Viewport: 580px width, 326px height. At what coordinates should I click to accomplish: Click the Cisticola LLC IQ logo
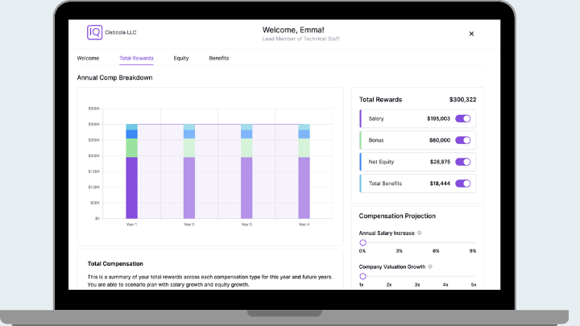(x=95, y=33)
